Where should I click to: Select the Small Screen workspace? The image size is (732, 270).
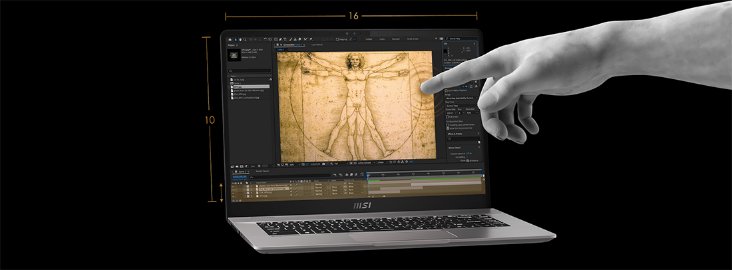tap(413, 40)
